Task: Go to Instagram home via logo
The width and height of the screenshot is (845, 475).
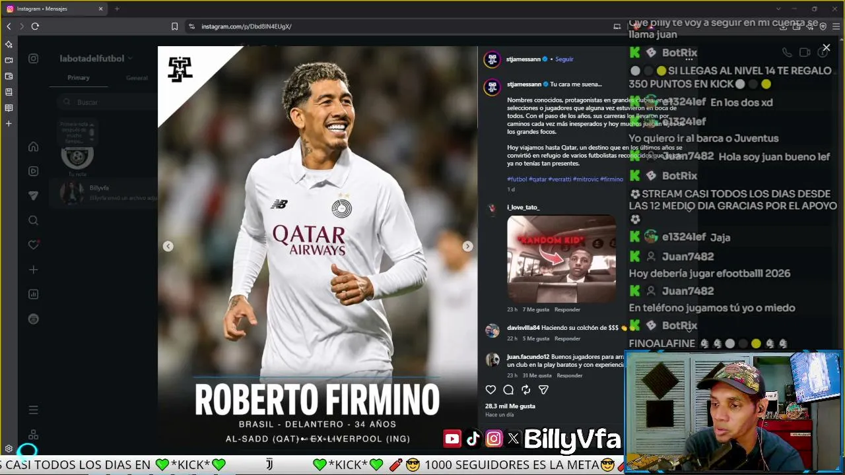Action: coord(34,59)
